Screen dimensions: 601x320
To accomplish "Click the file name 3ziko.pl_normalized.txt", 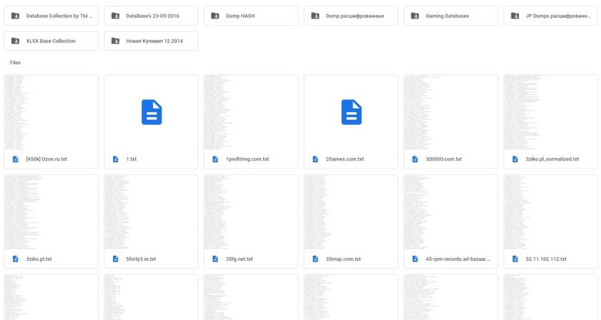I will point(553,159).
